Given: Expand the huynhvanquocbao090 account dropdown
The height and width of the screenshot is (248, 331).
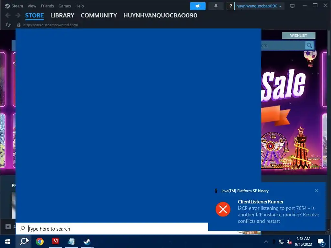Looking at the screenshot, I should coord(259,6).
